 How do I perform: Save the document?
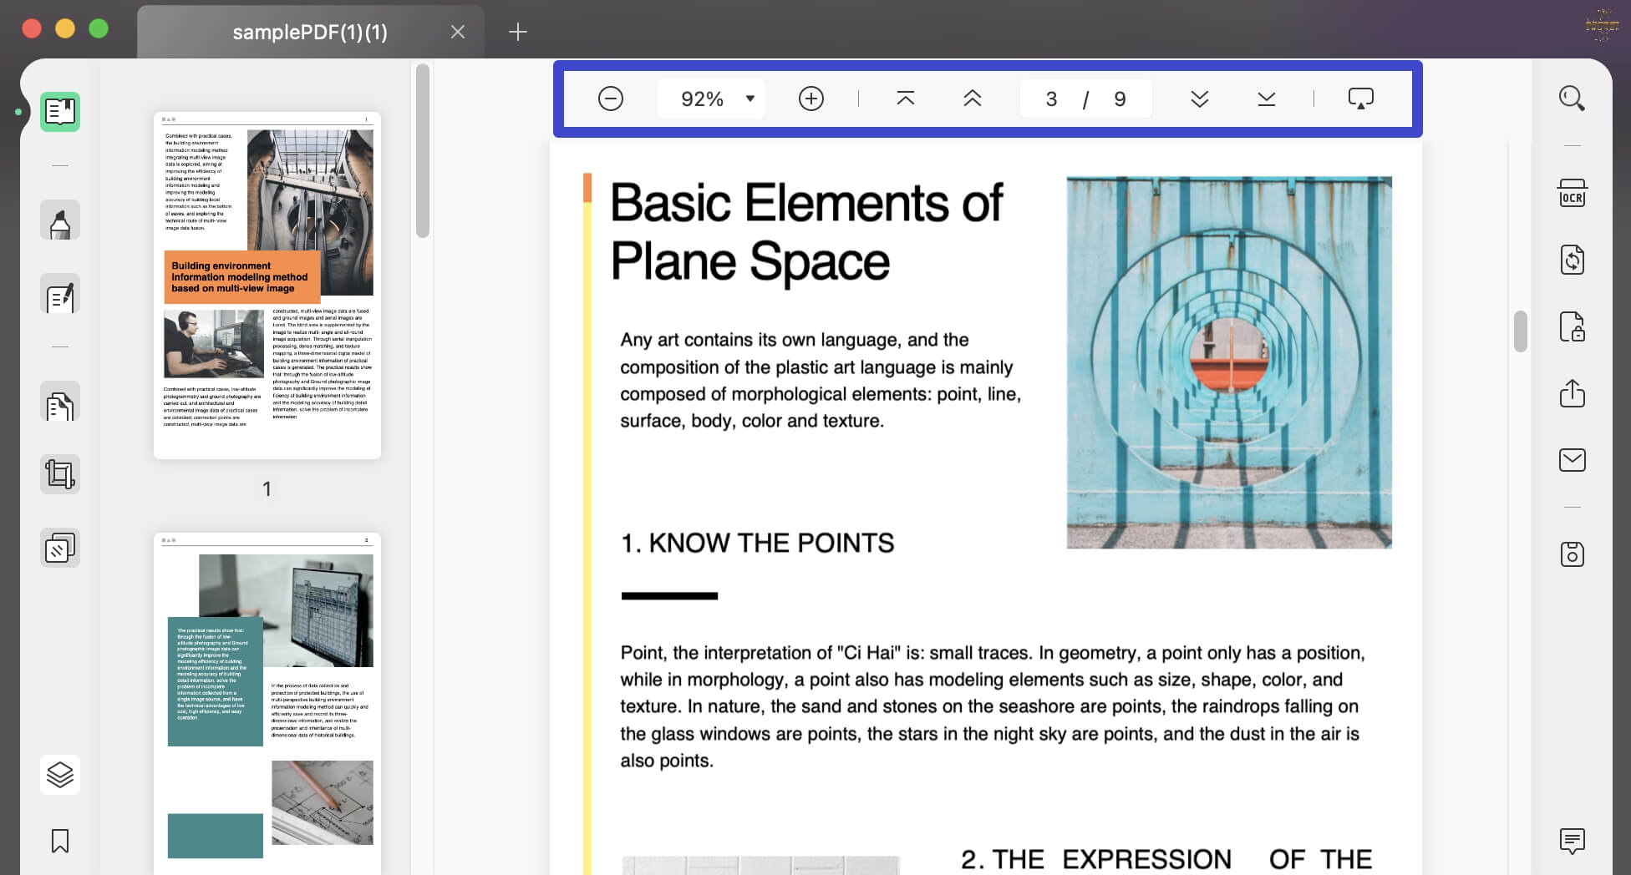click(x=1572, y=553)
